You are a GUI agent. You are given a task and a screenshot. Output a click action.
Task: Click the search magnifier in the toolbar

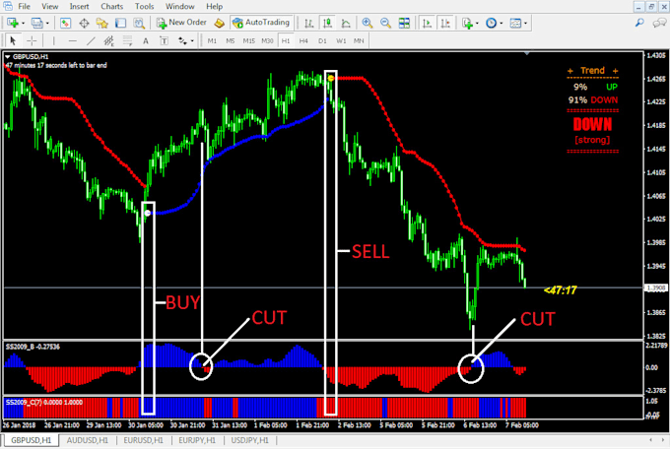tap(639, 23)
